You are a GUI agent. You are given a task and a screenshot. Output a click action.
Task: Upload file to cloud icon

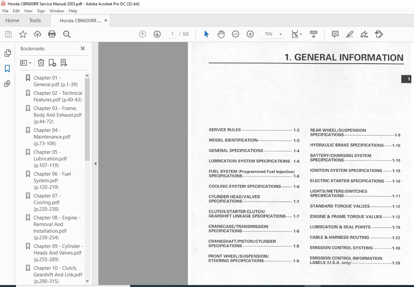tap(38, 34)
